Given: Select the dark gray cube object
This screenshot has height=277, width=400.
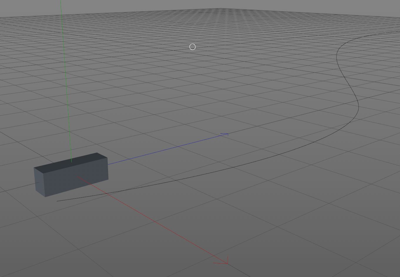Looking at the screenshot, I should tap(71, 175).
